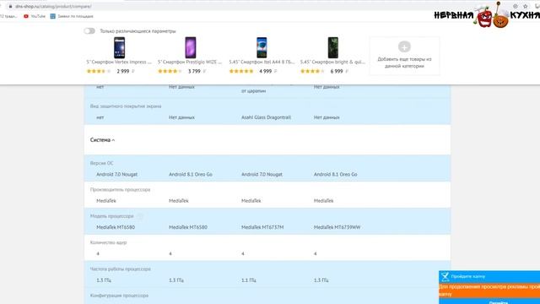The width and height of the screenshot is (540, 304).
Task: Click 'Модель процессора' row label
Action: pos(112,216)
